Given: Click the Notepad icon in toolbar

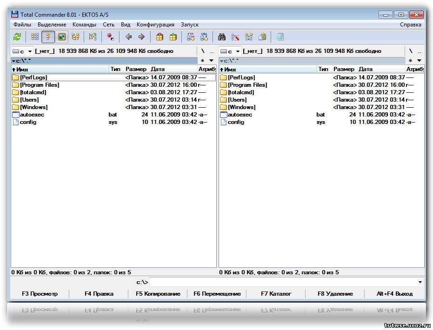Looking at the screenshot, I should pos(280,37).
